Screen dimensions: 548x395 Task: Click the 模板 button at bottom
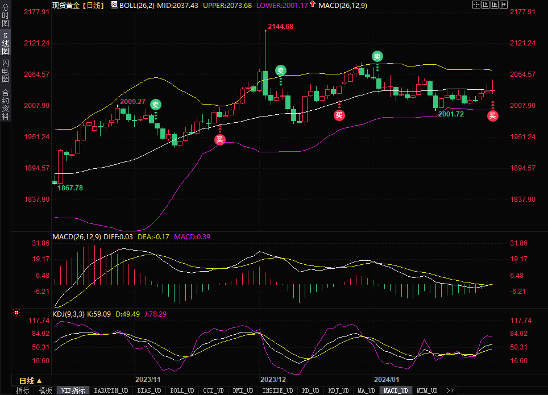pos(45,390)
